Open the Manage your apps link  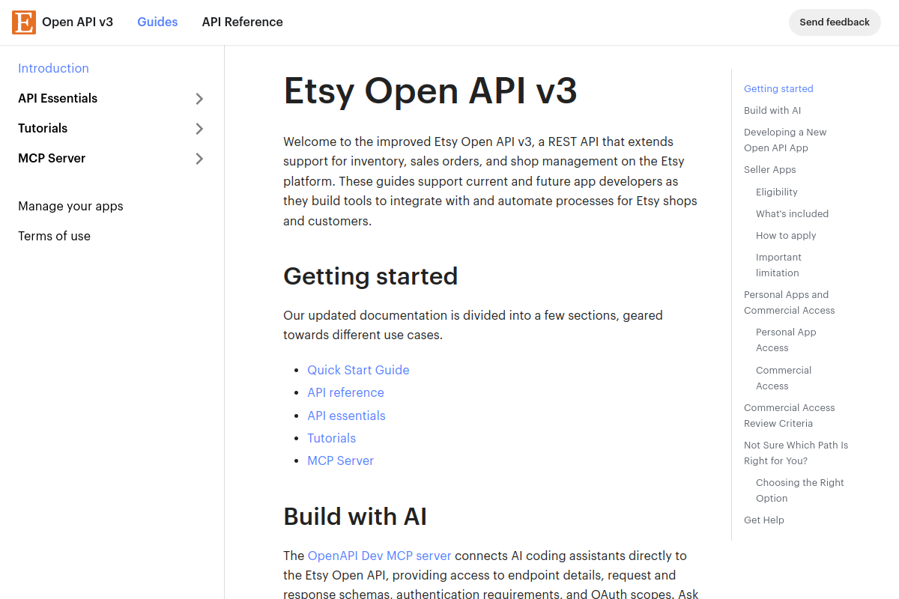pos(70,206)
